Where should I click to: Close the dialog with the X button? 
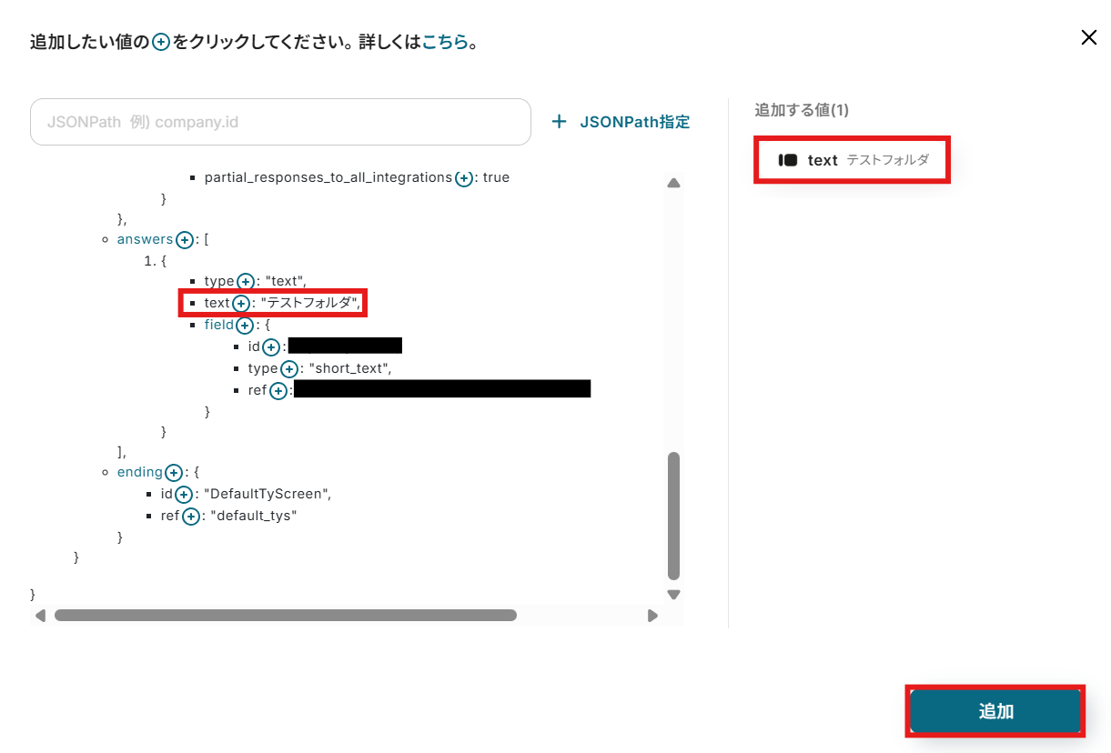point(1088,37)
